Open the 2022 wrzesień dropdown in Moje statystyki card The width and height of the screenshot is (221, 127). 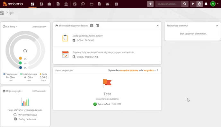click(x=39, y=91)
